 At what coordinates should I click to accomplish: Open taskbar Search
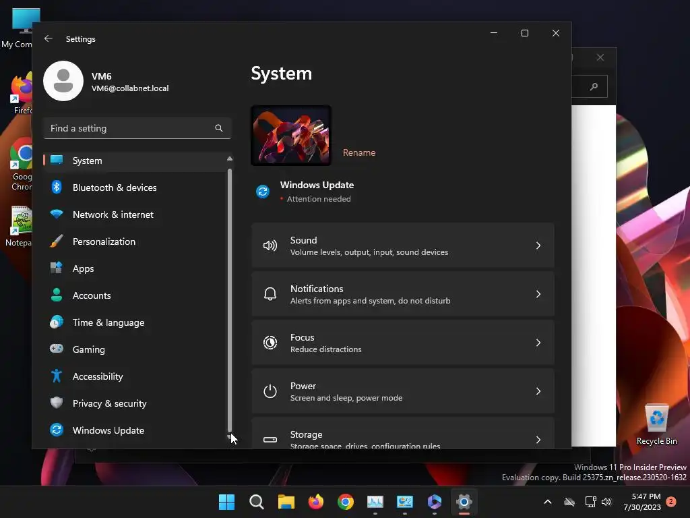tap(256, 502)
